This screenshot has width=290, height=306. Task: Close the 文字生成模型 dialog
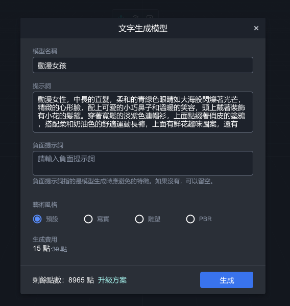(256, 28)
